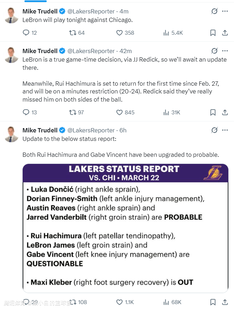Reply to the 'LeBron will play tonight' tweet
The height and width of the screenshot is (309, 234).
[x=26, y=33]
